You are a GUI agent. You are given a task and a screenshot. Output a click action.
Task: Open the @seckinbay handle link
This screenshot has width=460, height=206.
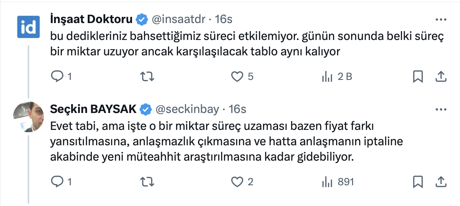click(187, 110)
